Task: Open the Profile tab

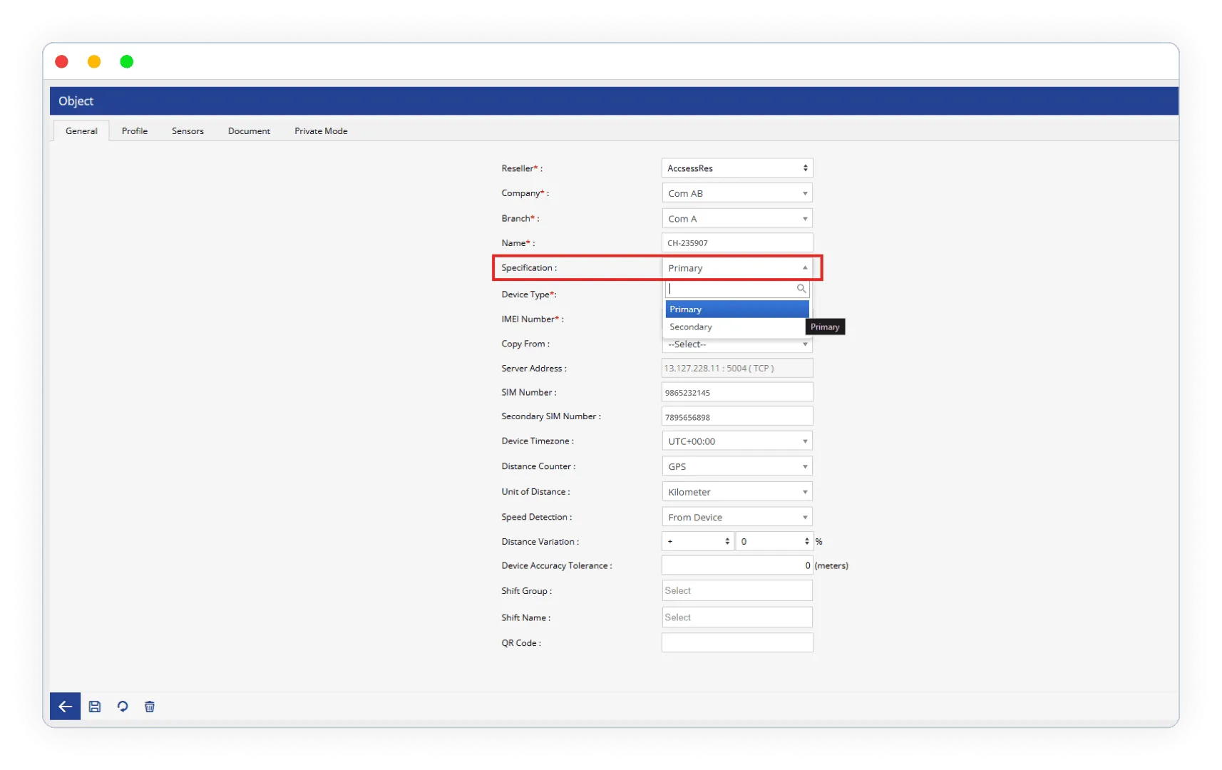Action: tap(134, 131)
